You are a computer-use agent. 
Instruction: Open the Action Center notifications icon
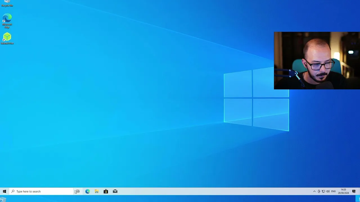coord(354,191)
